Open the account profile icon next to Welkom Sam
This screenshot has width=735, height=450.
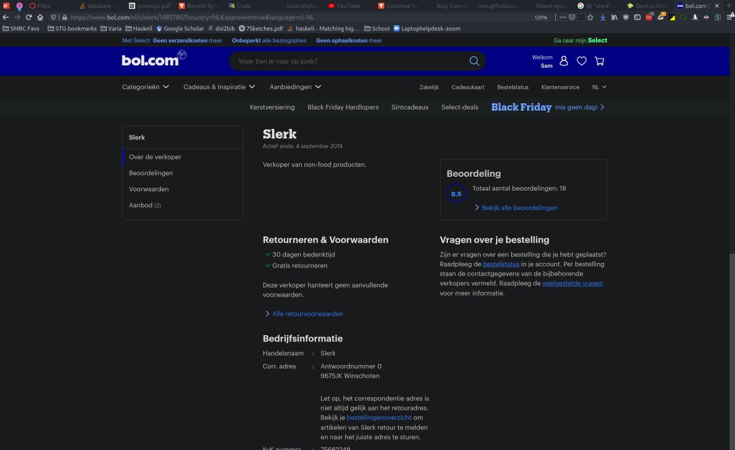[564, 61]
